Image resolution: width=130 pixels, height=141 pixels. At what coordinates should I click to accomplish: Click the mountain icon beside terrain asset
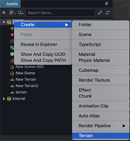pyautogui.click(x=12, y=93)
